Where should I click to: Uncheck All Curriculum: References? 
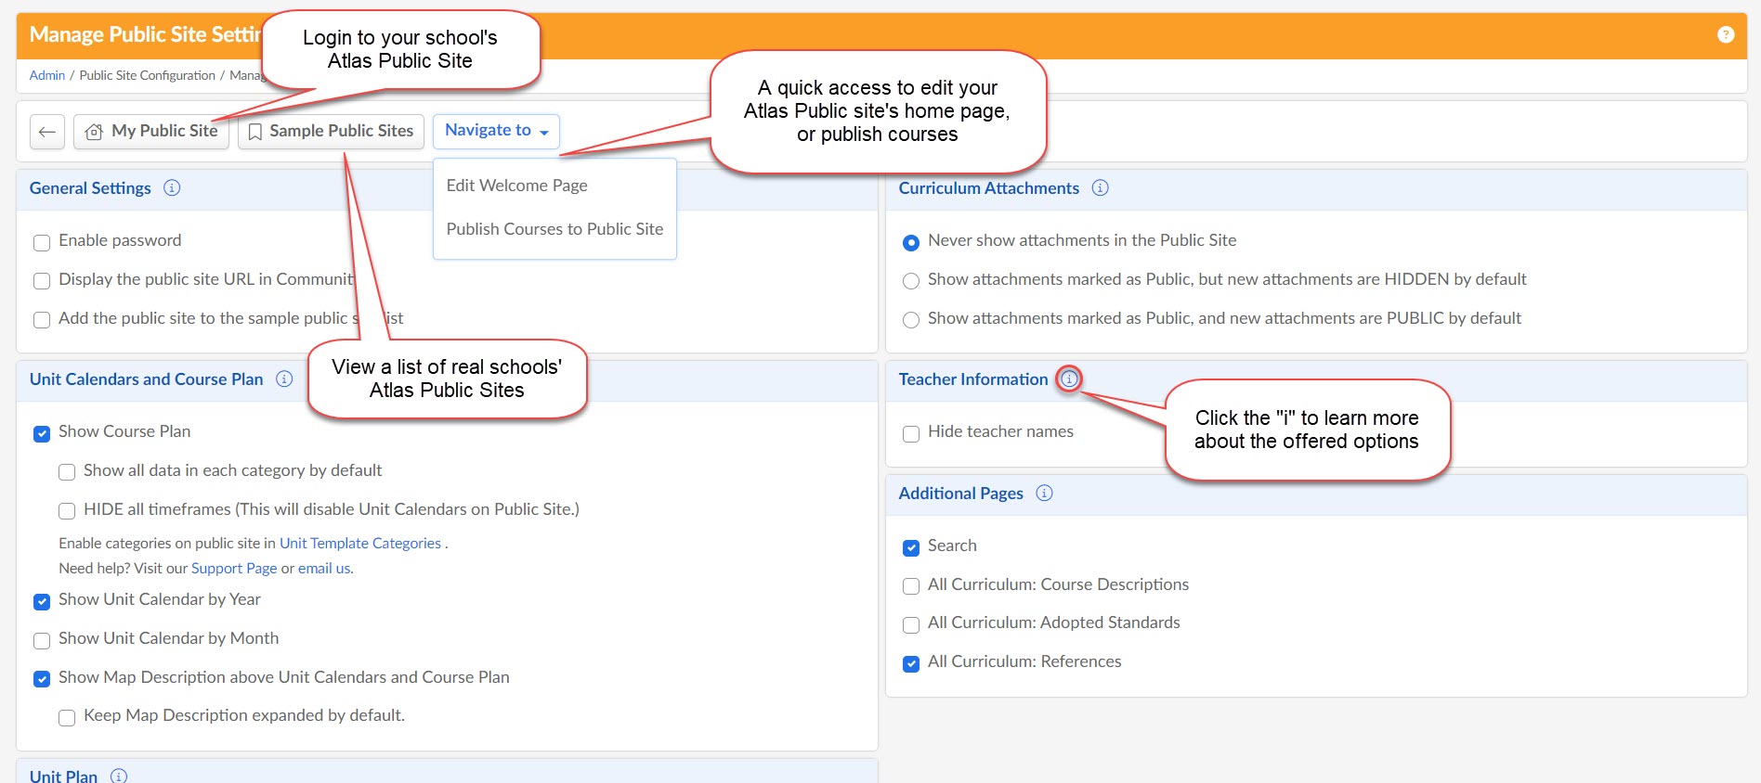[x=911, y=663]
